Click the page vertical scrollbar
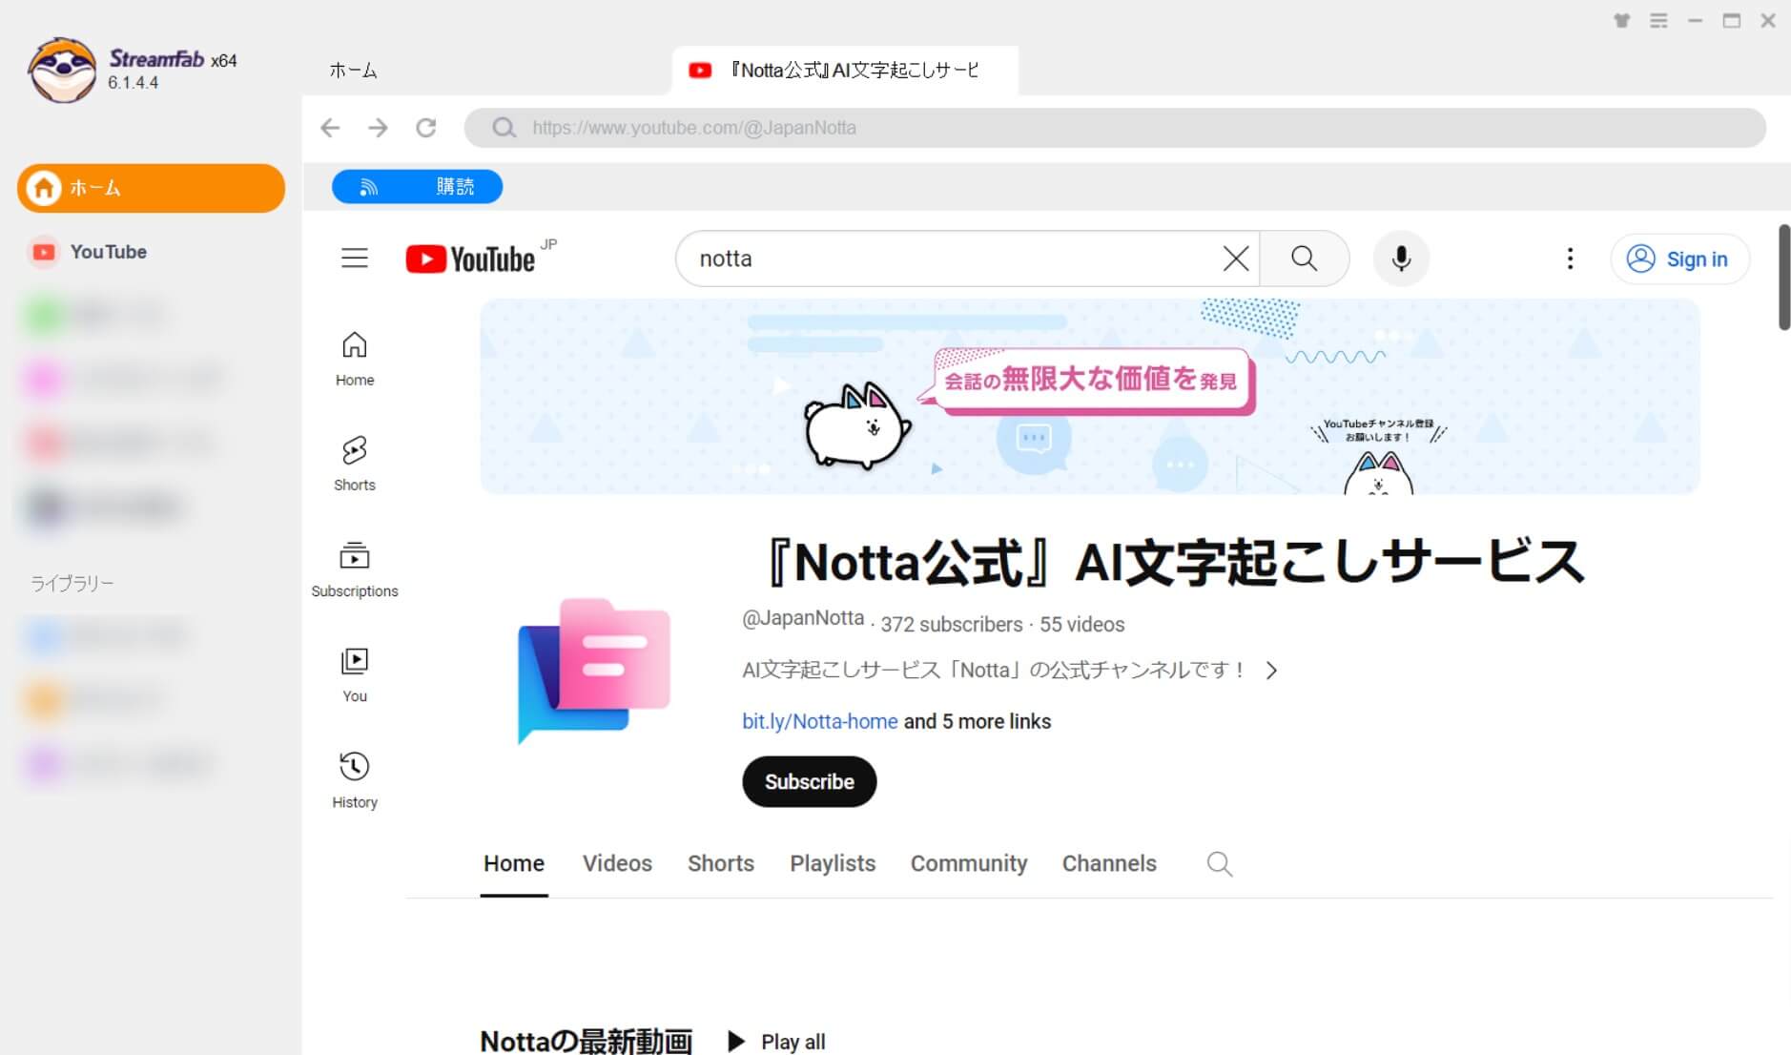The image size is (1791, 1055). [1784, 278]
